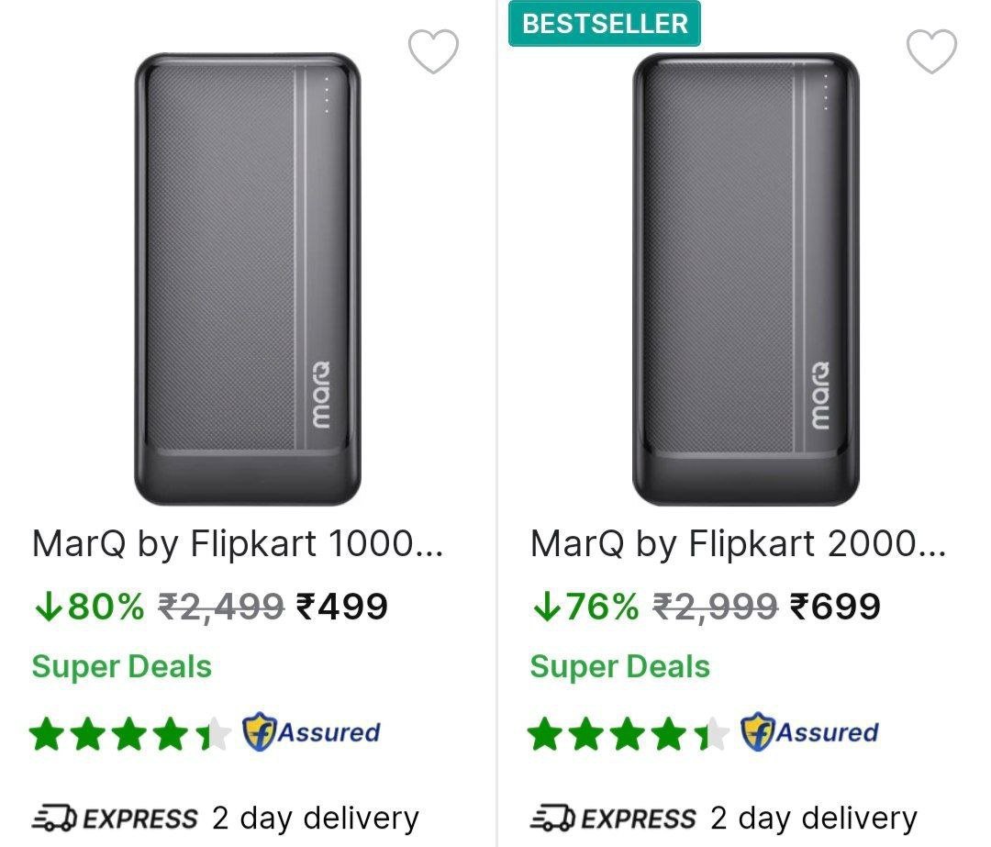Viewport: 991px width, 847px height.
Task: Tap Flipkart Assured badge on right product
Action: [x=809, y=732]
